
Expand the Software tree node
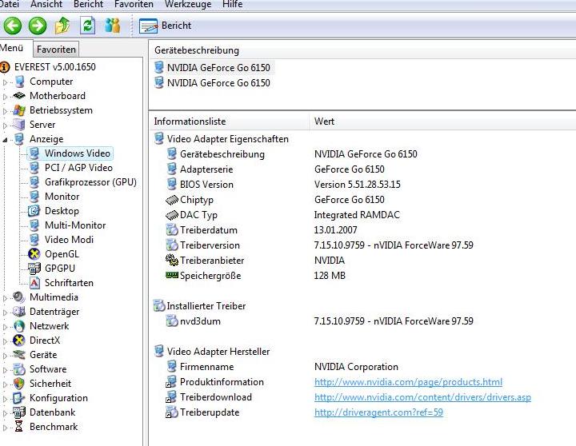tap(5, 370)
